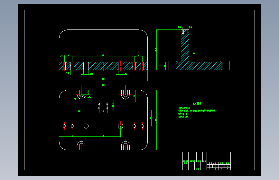Click the technical requirements heading text
279x180 pixels.
(197, 104)
